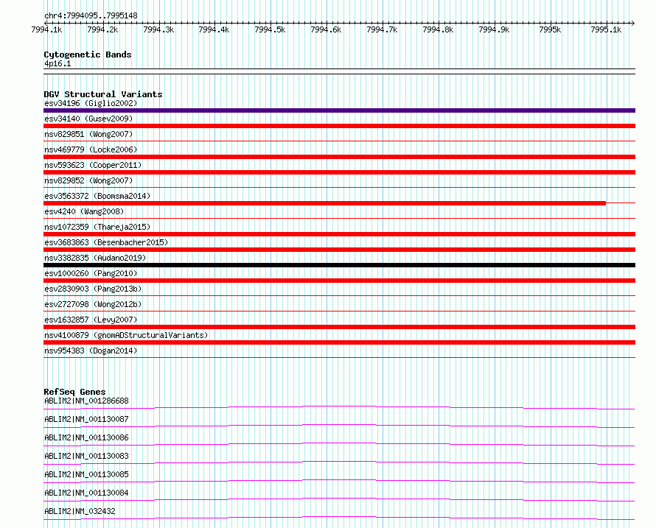Open variant nsv593623 (Cooper2011) label

coord(93,165)
